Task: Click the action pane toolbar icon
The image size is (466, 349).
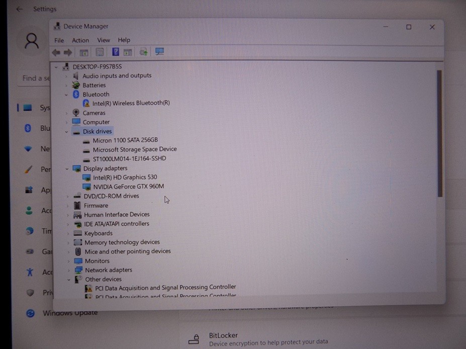Action: (x=128, y=52)
